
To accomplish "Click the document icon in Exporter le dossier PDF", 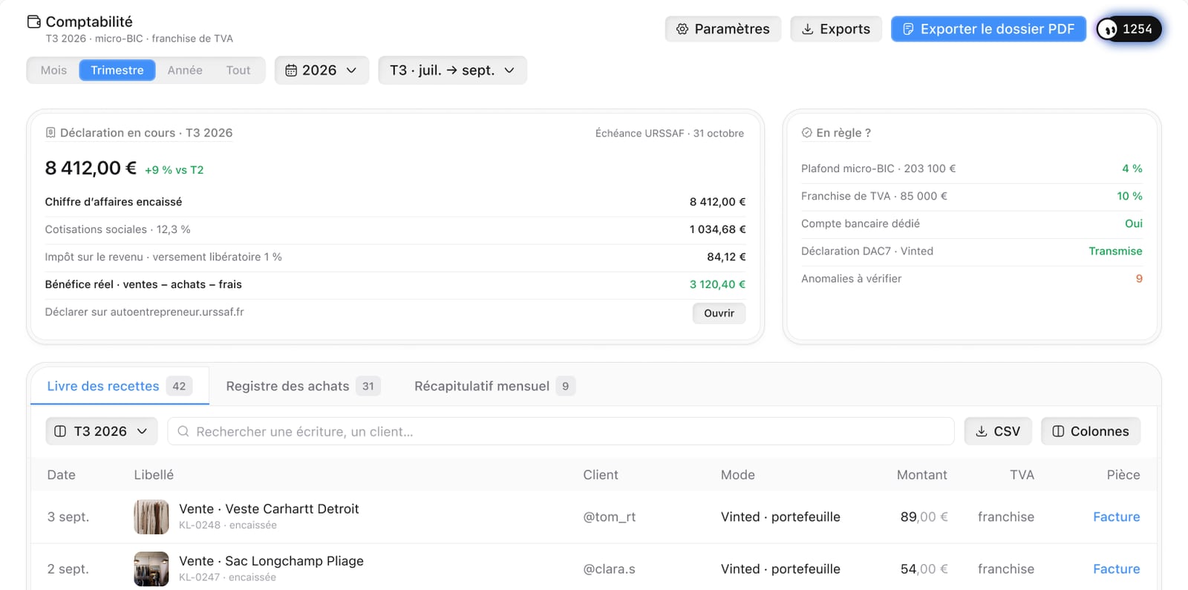I will click(x=908, y=29).
